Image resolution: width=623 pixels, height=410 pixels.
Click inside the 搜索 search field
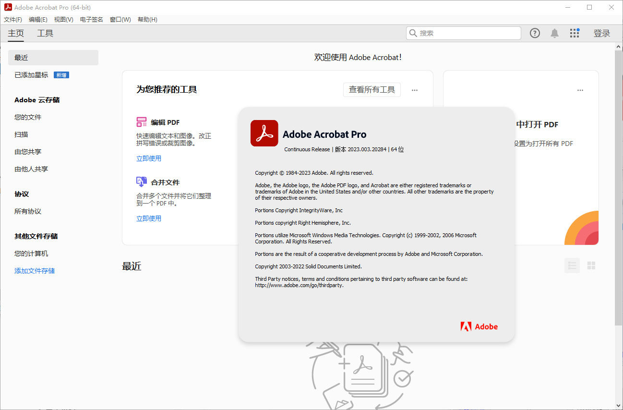463,33
